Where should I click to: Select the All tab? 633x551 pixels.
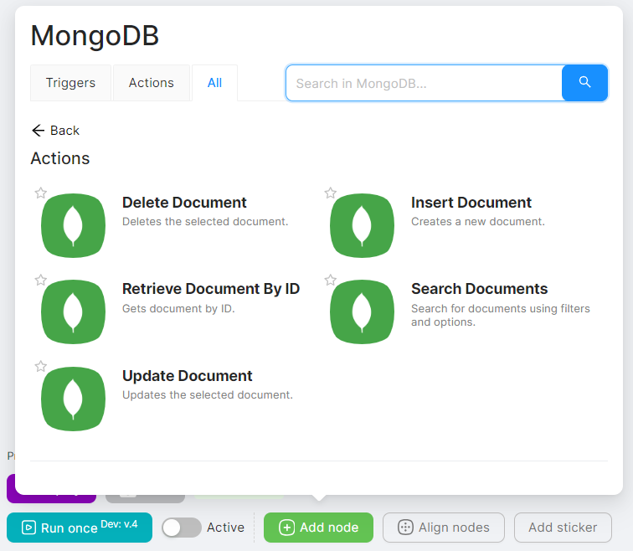click(214, 83)
